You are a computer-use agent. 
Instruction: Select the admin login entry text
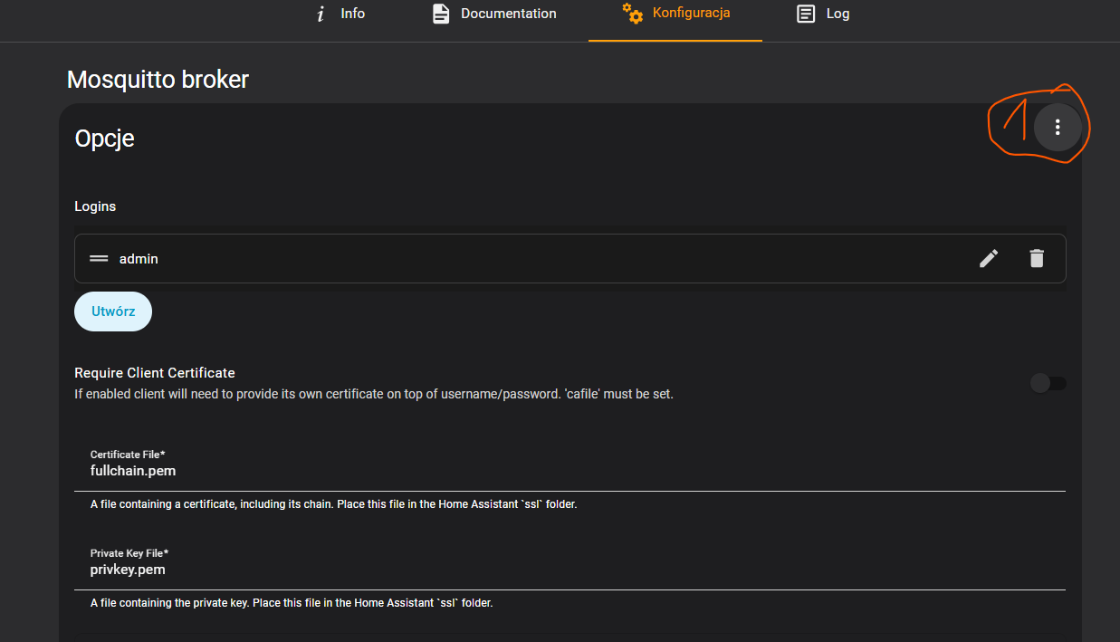coord(139,259)
